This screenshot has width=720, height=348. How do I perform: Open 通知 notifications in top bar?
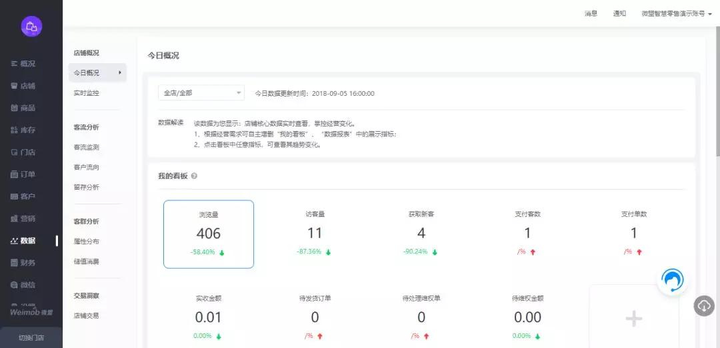coord(619,13)
